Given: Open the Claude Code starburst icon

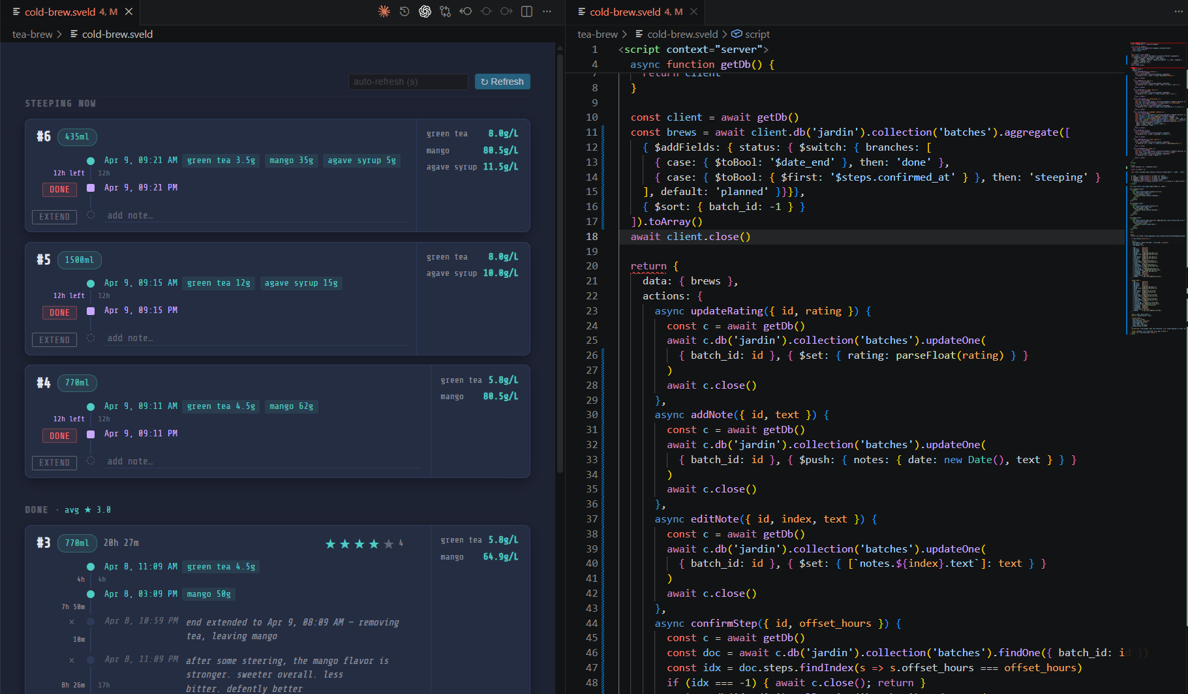Looking at the screenshot, I should click(x=384, y=11).
